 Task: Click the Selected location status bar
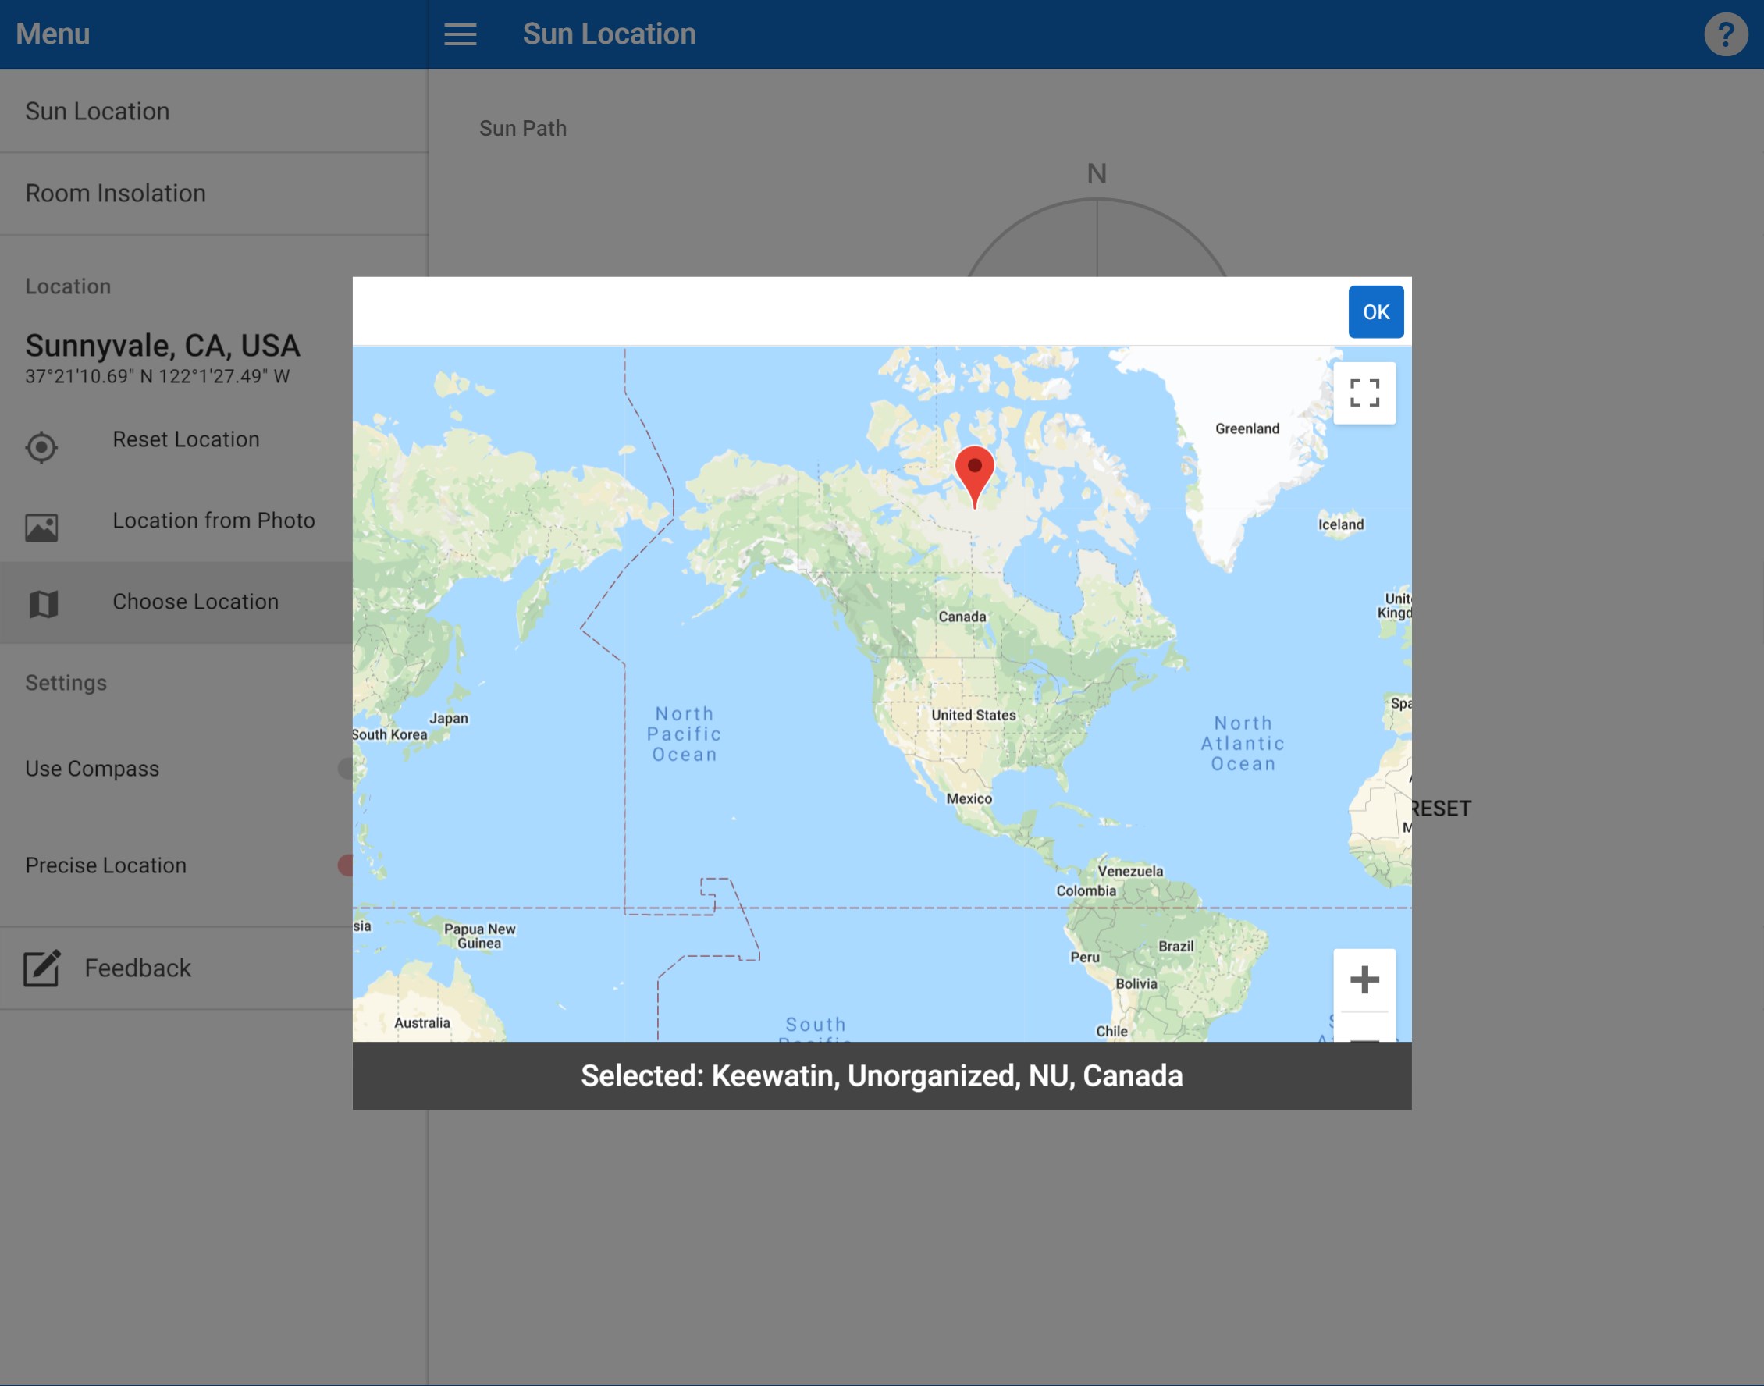(881, 1075)
